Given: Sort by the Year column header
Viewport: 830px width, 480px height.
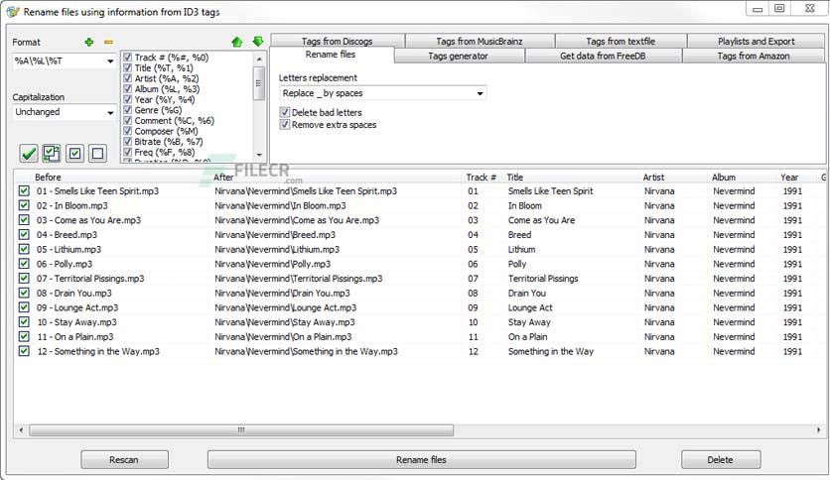Looking at the screenshot, I should coord(789,178).
